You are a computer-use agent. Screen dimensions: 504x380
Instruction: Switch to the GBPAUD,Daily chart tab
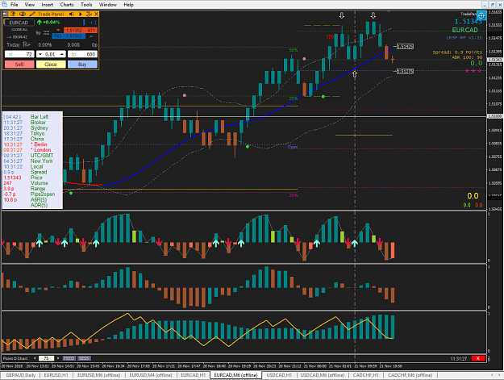pos(21,375)
